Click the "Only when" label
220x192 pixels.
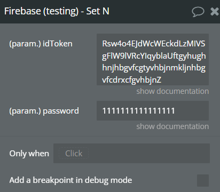[29, 154]
